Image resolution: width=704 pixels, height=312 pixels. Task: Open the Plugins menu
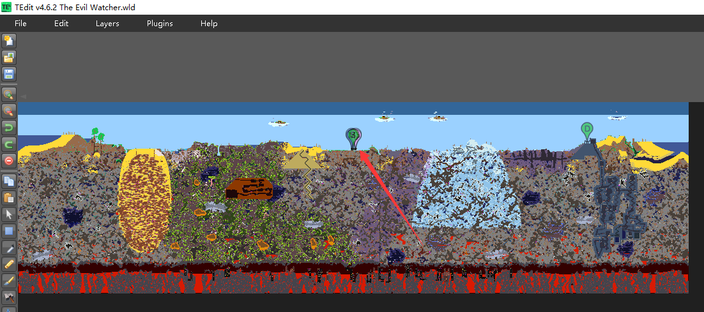click(x=160, y=24)
